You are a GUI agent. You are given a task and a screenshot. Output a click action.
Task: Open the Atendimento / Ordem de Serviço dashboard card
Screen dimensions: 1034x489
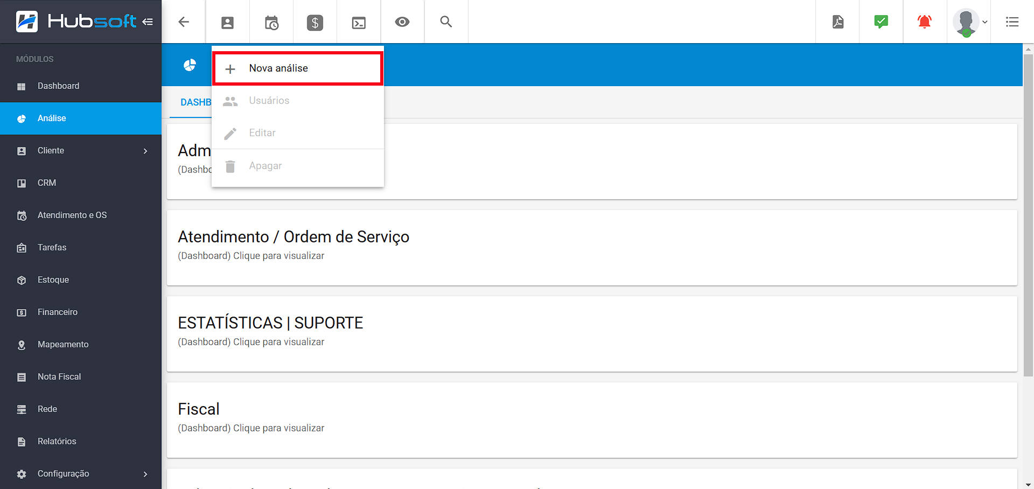(592, 248)
